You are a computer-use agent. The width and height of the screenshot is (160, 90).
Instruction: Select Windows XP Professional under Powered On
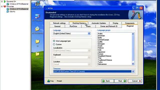[x=19, y=4]
